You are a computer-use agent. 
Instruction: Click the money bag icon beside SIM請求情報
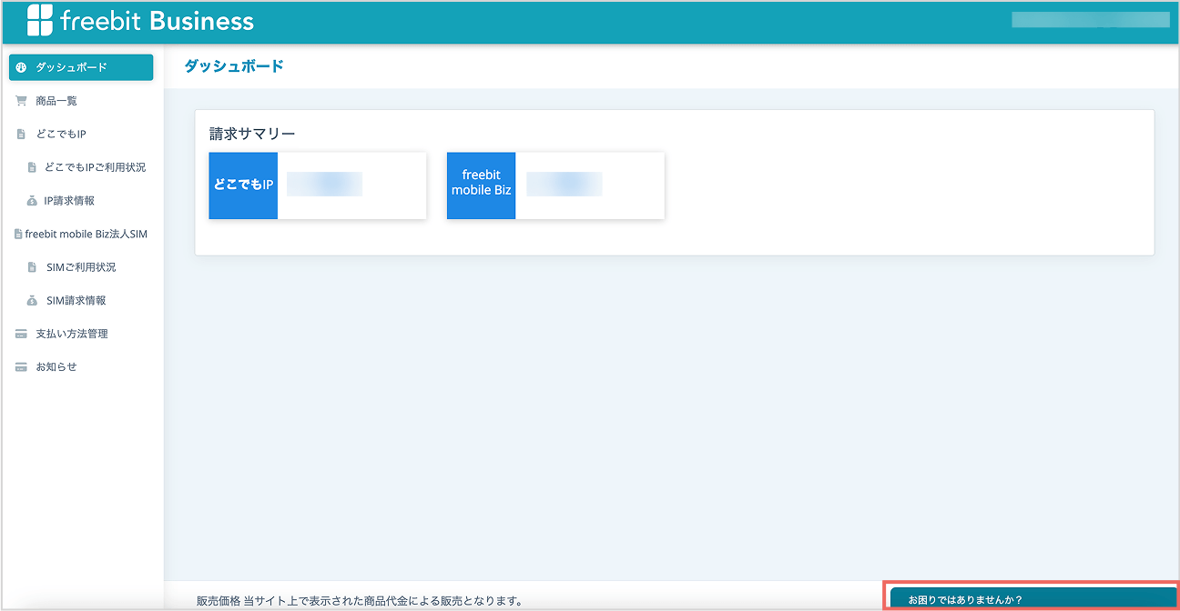tap(32, 301)
